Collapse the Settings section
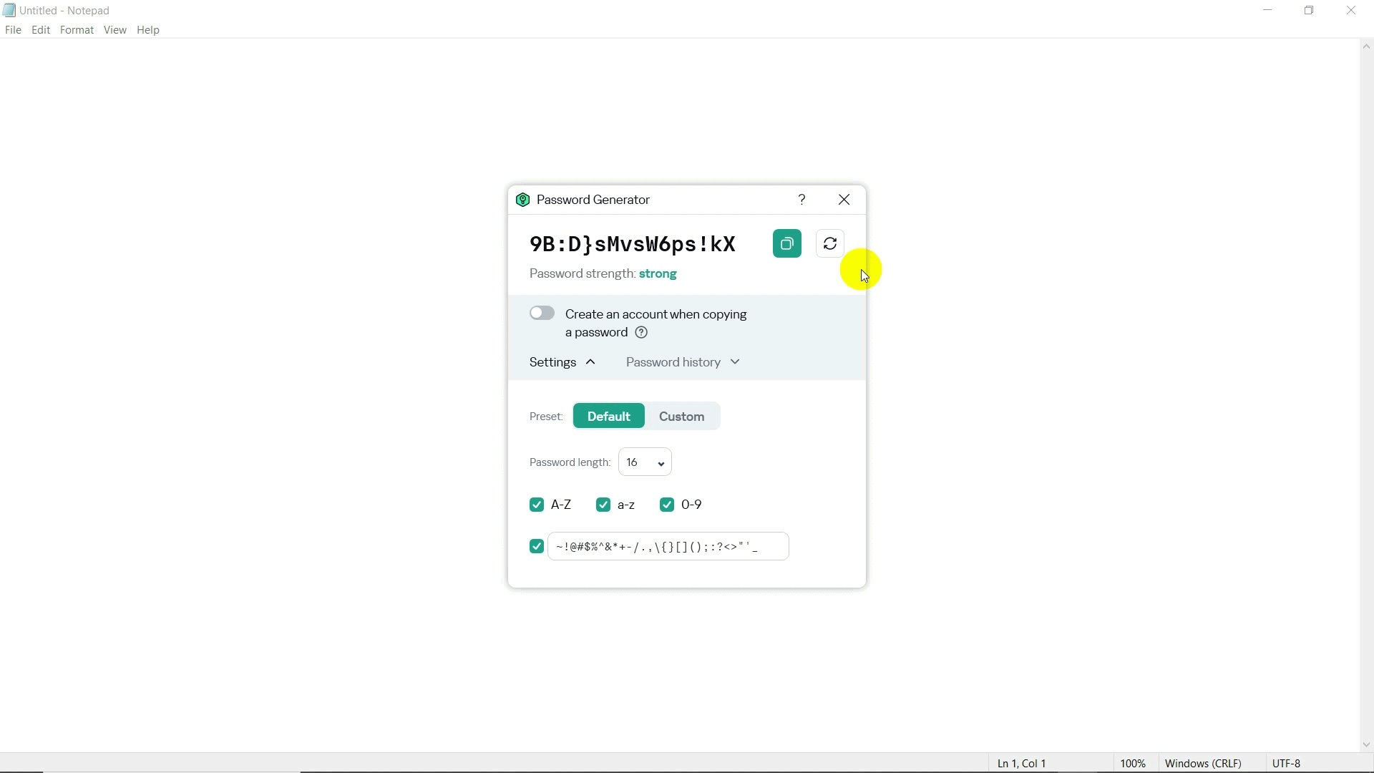This screenshot has width=1374, height=773. [562, 362]
